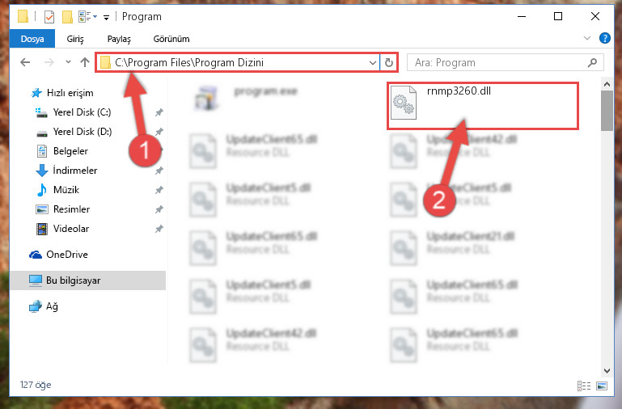Image resolution: width=622 pixels, height=409 pixels.
Task: Open the Dosya menu tab
Action: click(32, 39)
